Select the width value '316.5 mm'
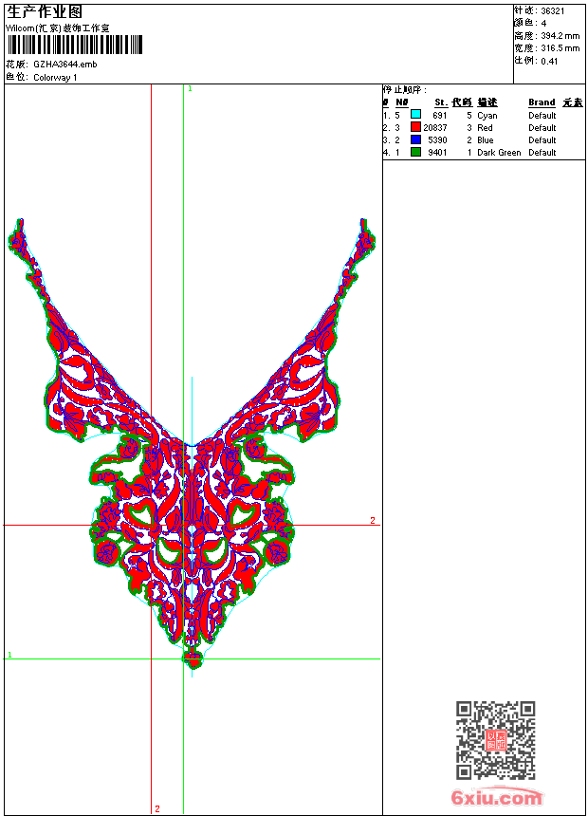588x816 pixels. point(560,48)
